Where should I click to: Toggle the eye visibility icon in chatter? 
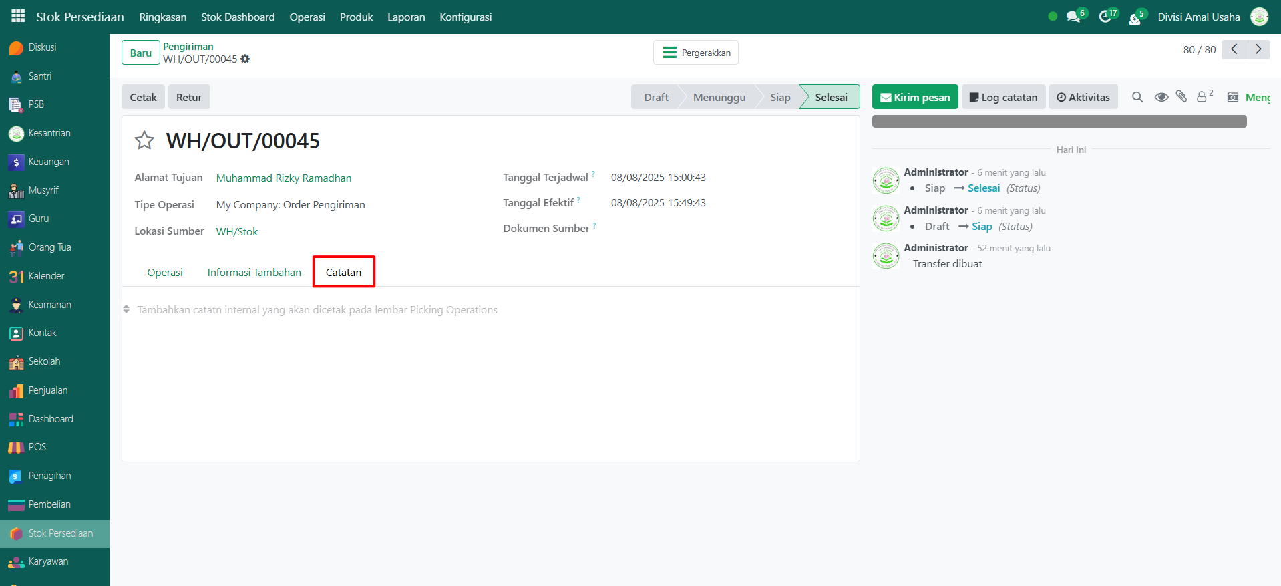coord(1161,97)
